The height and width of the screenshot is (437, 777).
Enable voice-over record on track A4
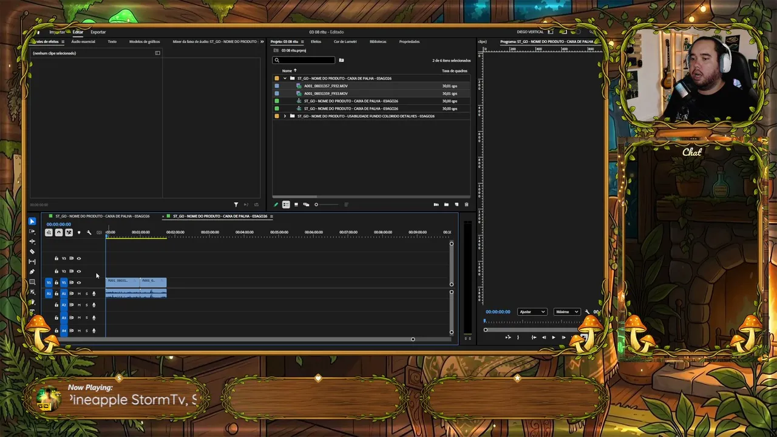pyautogui.click(x=93, y=331)
